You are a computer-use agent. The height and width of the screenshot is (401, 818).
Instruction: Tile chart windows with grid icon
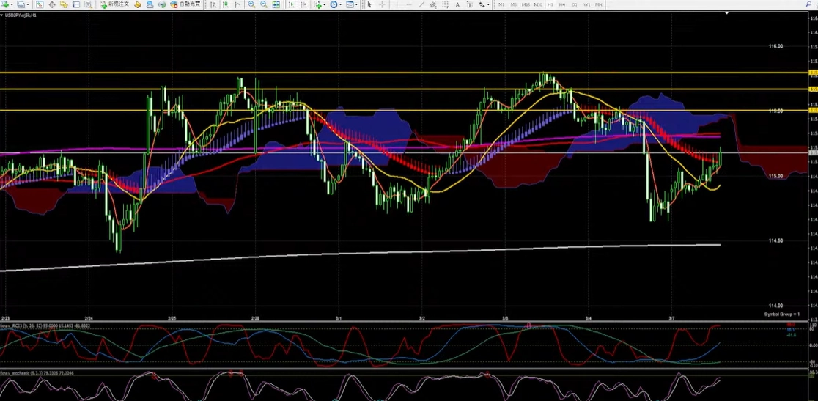pos(274,4)
